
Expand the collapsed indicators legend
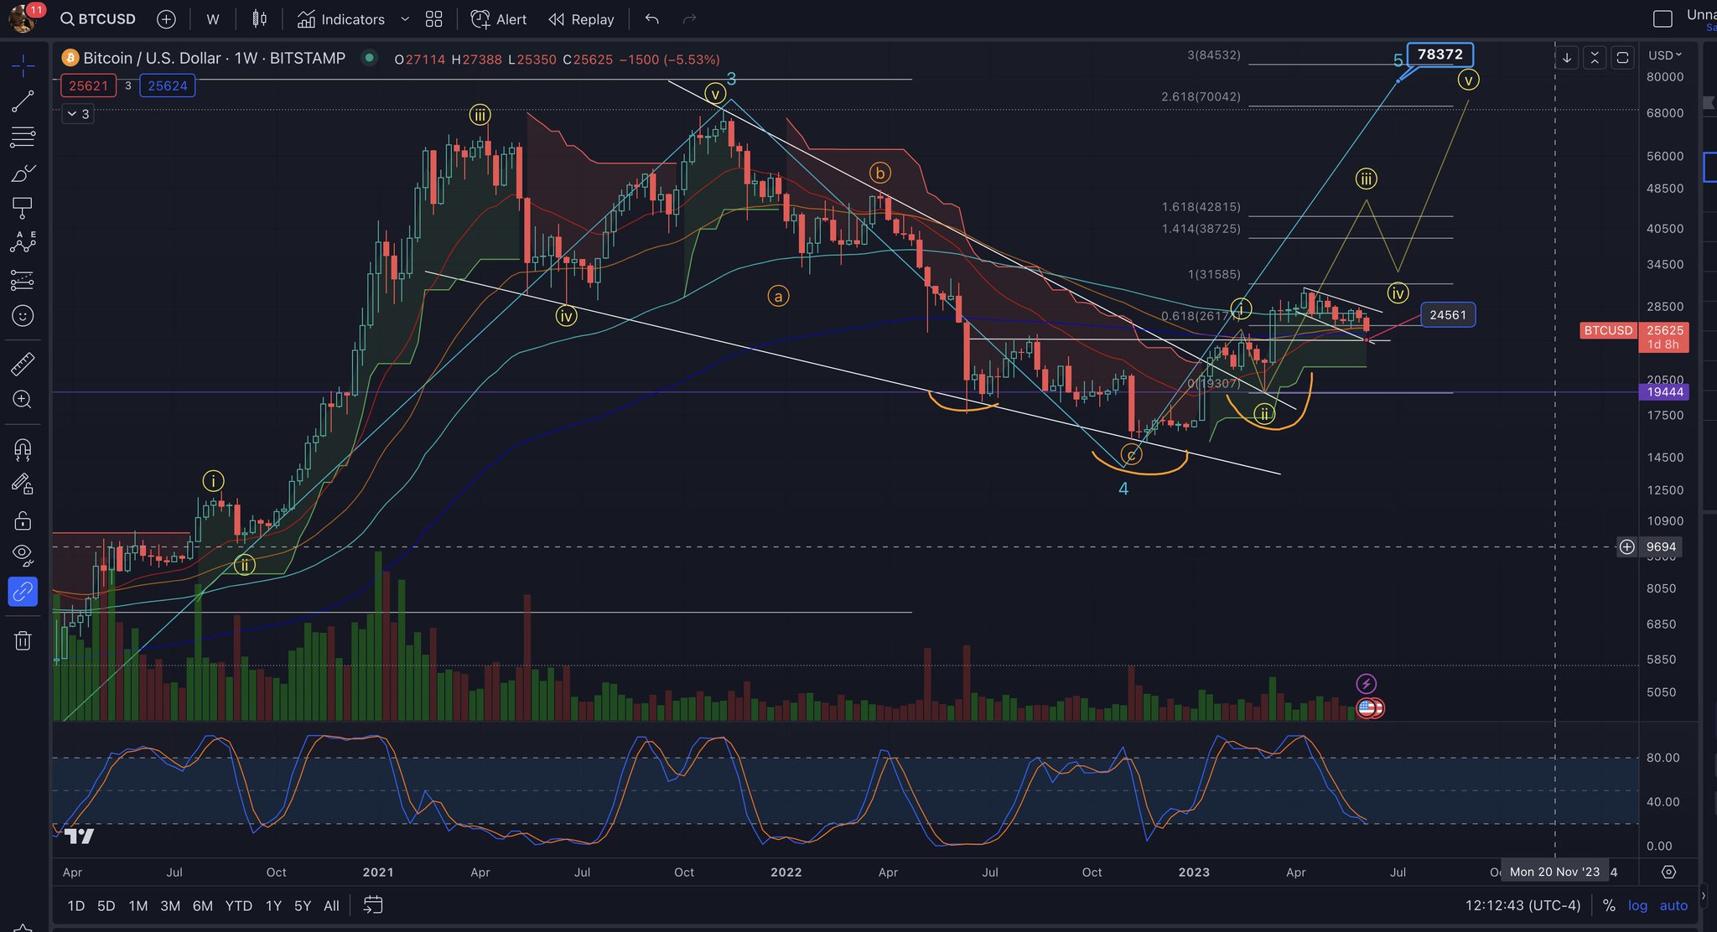(x=78, y=113)
